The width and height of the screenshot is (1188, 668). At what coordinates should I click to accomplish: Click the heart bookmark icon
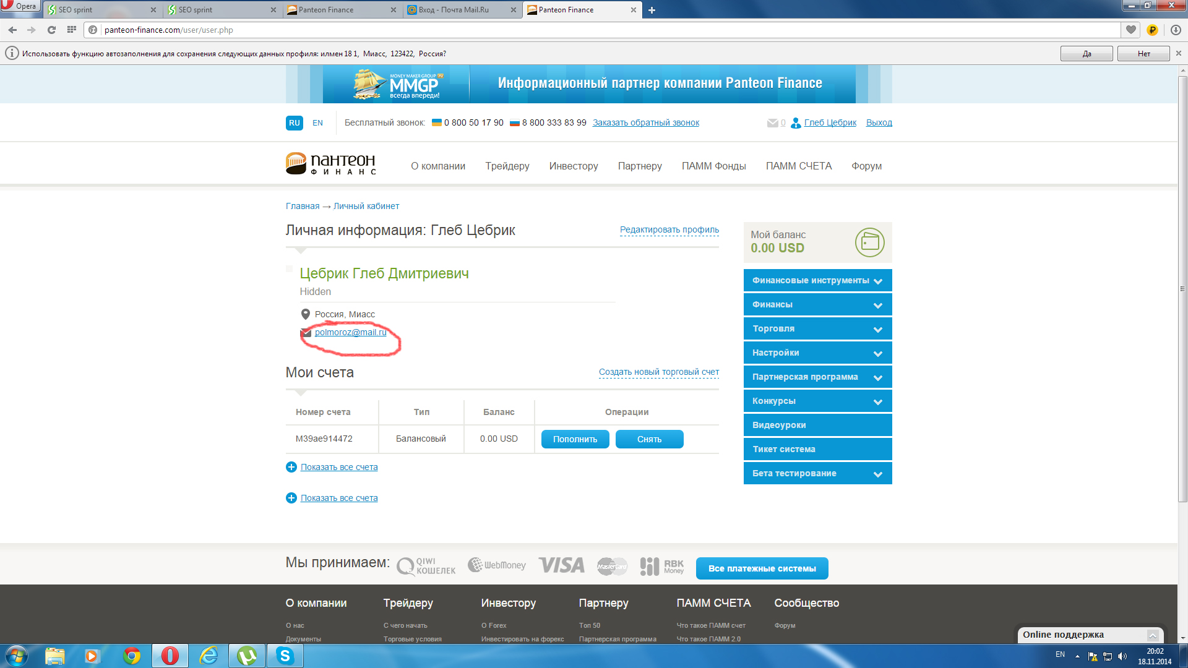point(1131,30)
